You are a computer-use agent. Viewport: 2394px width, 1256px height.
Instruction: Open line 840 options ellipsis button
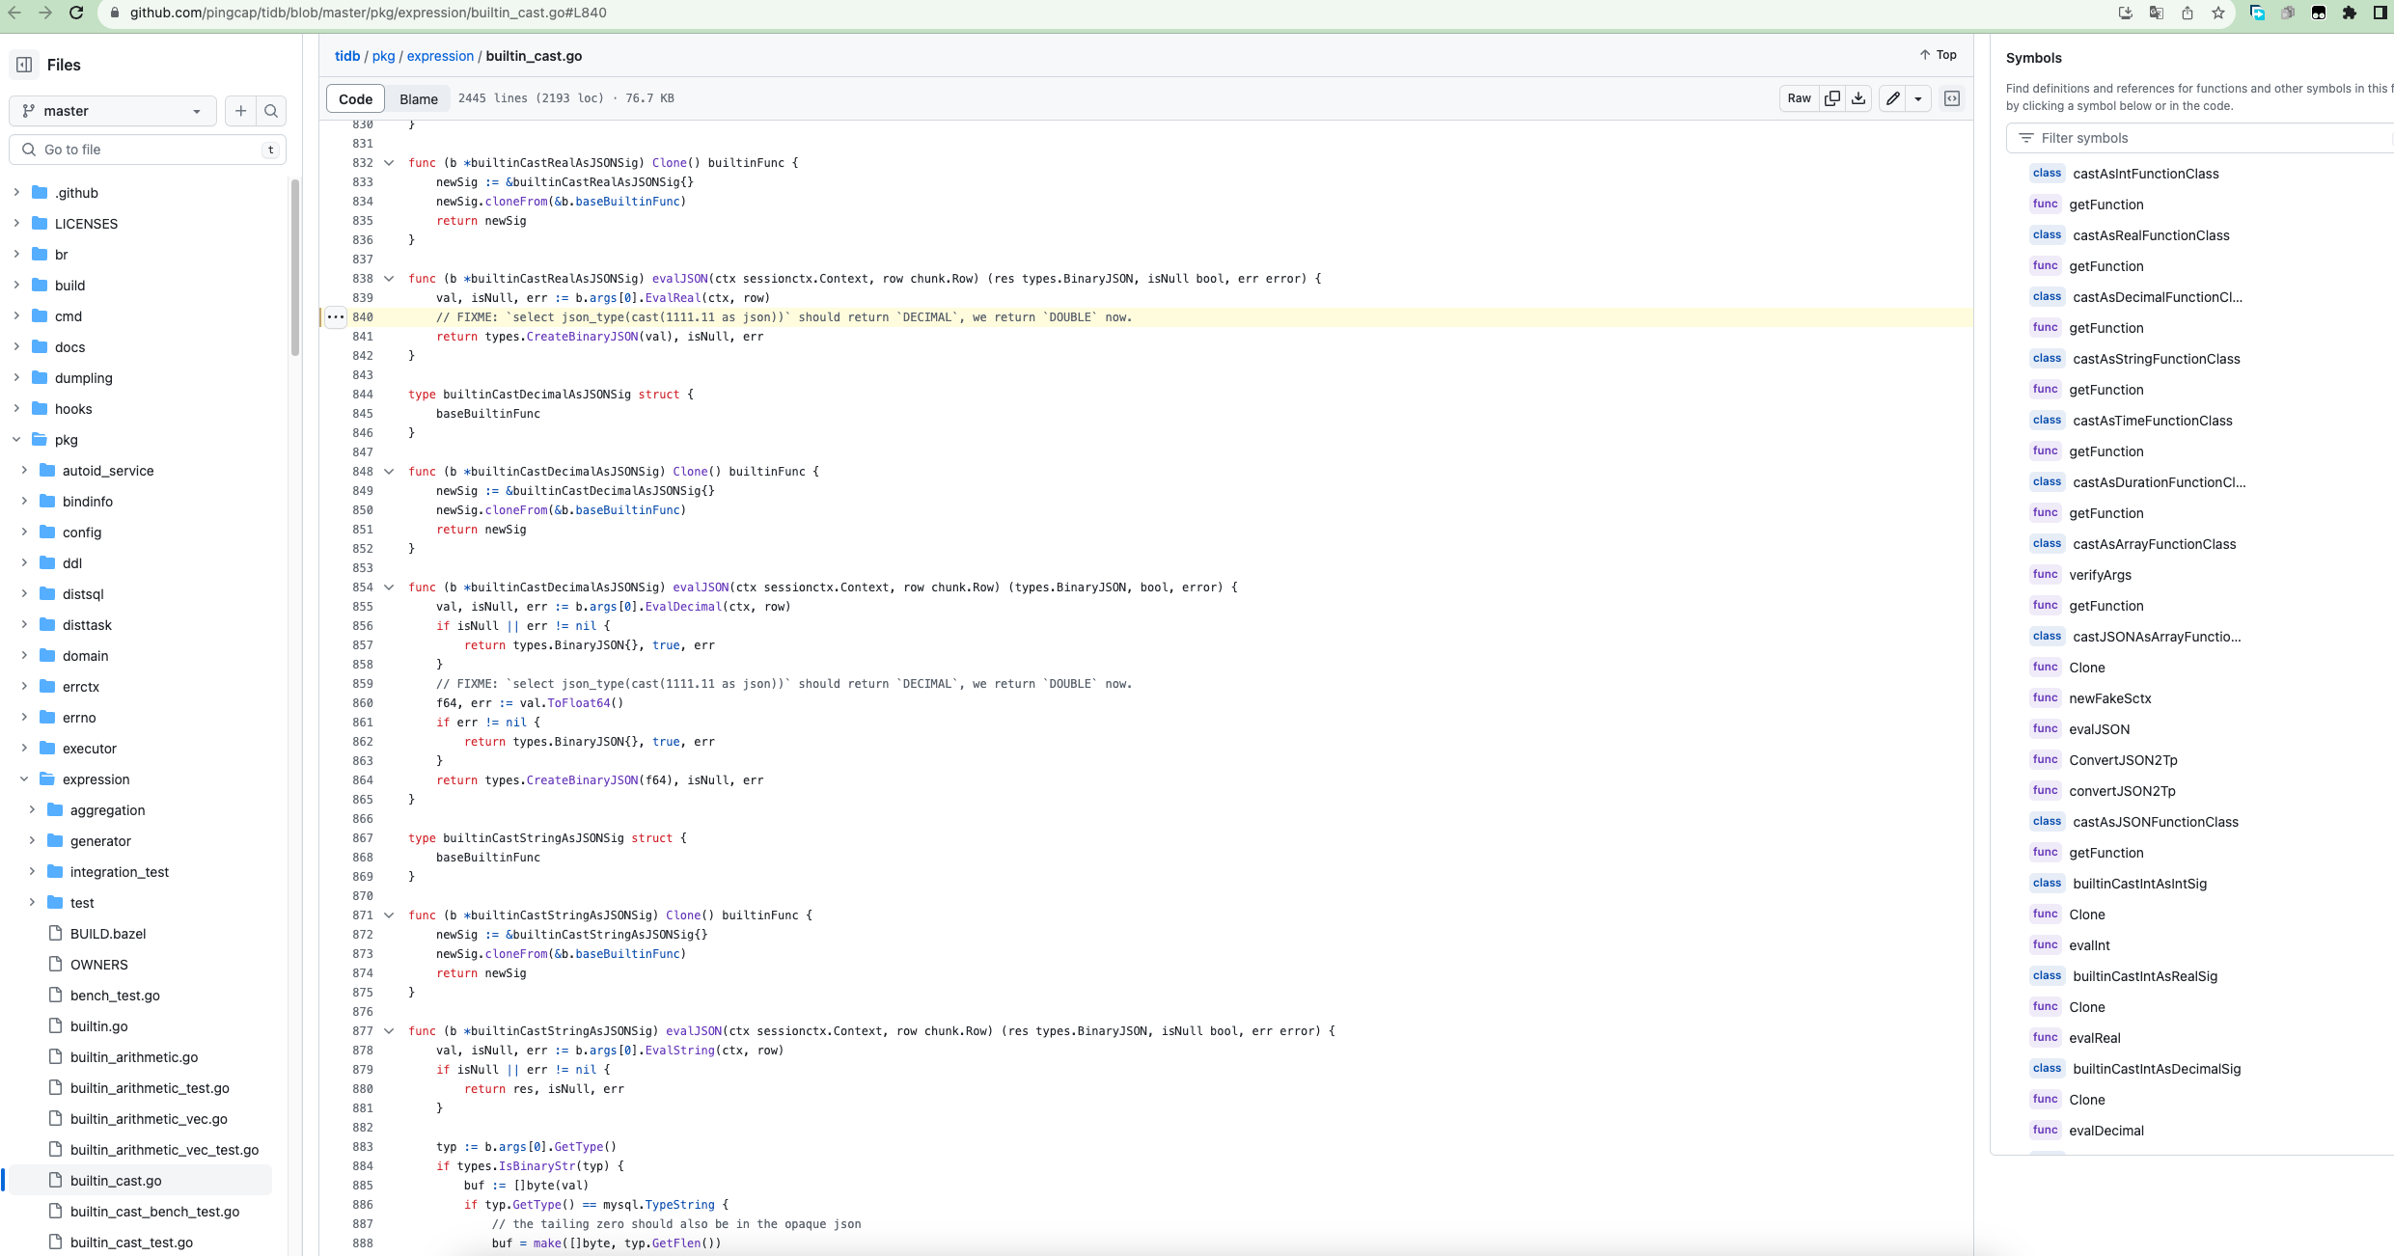pyautogui.click(x=335, y=317)
